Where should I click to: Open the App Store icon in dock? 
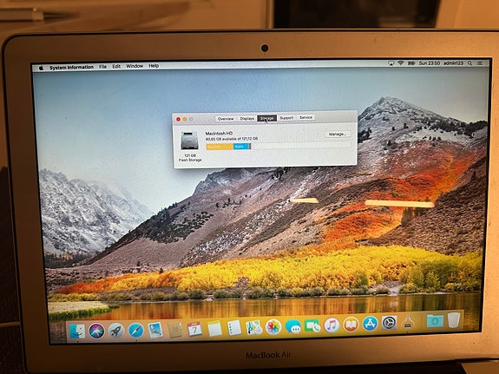click(370, 324)
